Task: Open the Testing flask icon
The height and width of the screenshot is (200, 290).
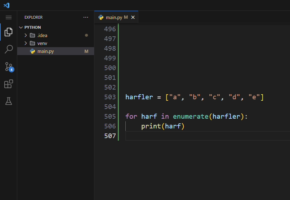Action: (x=9, y=101)
